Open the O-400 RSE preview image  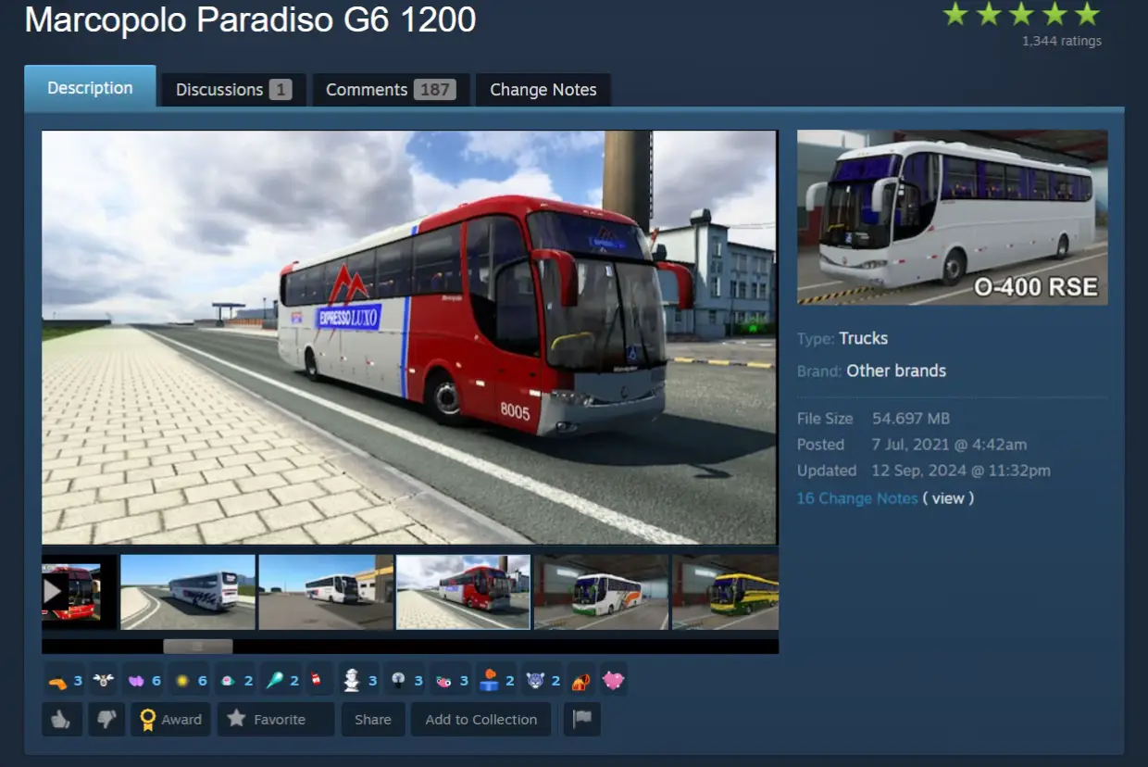952,218
